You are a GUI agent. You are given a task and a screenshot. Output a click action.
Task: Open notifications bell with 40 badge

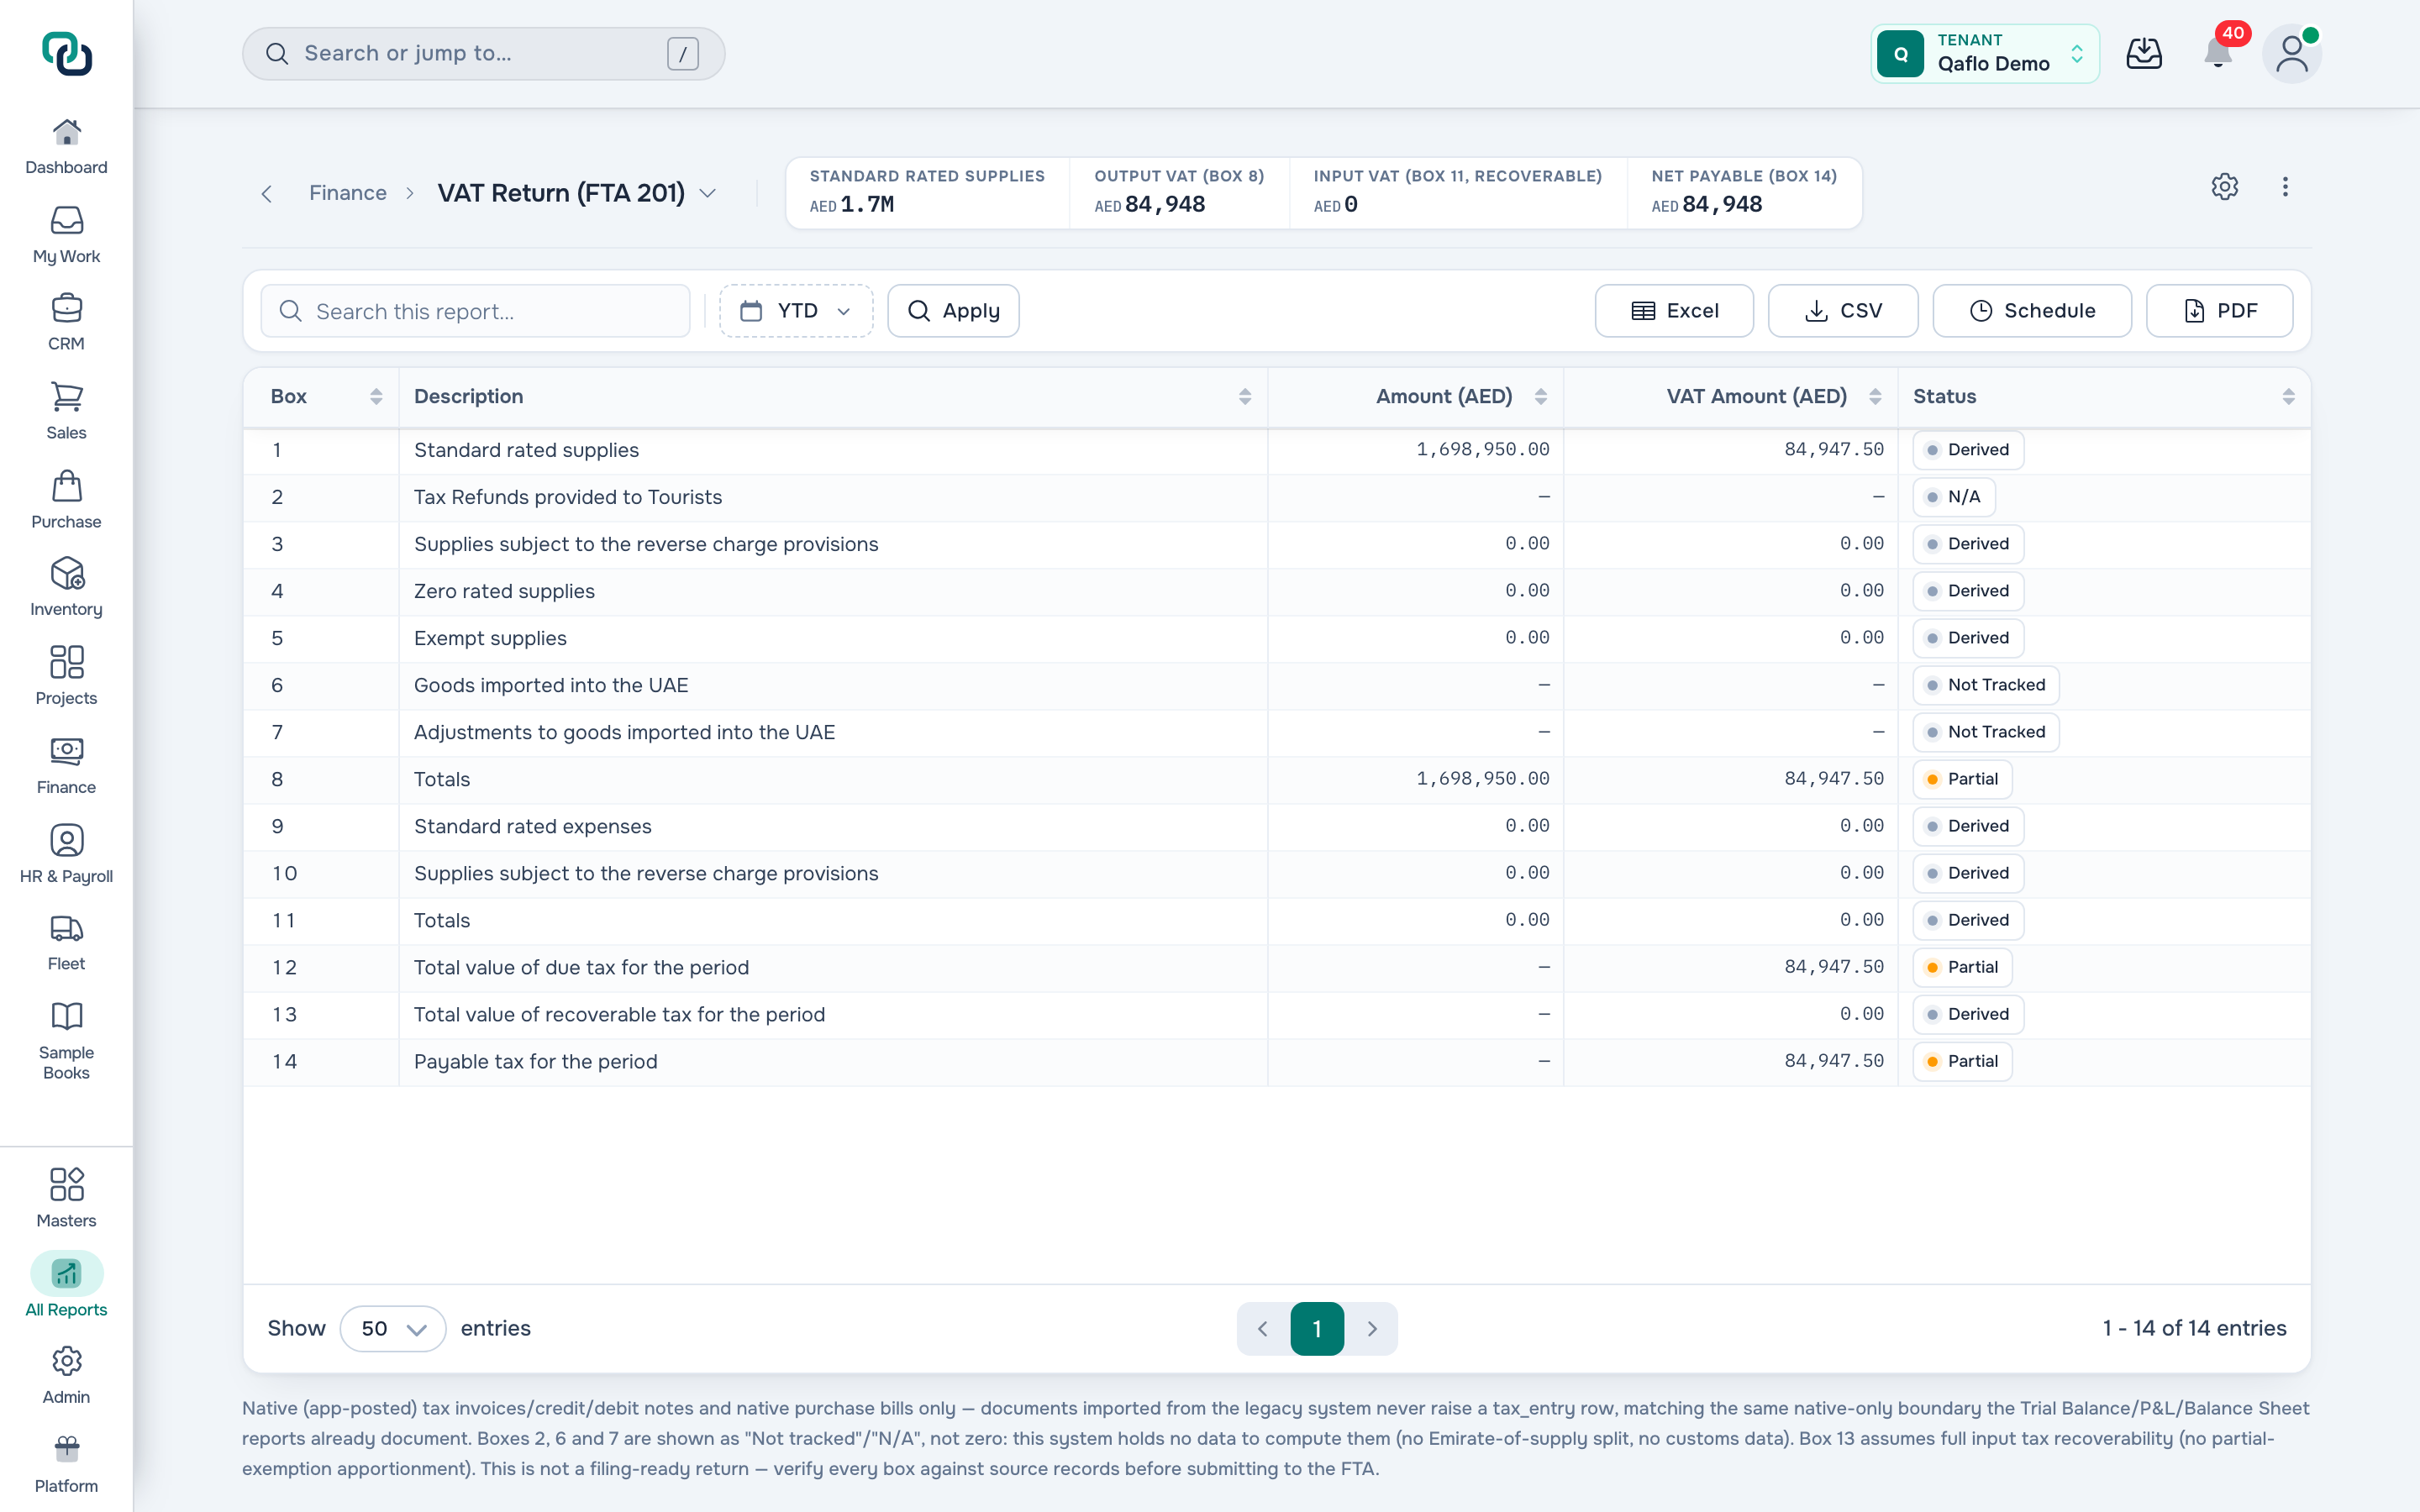tap(2218, 54)
